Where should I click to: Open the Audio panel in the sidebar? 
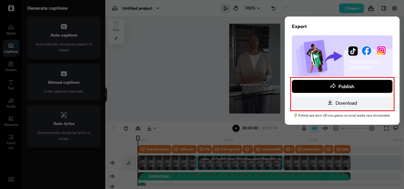pyautogui.click(x=11, y=103)
